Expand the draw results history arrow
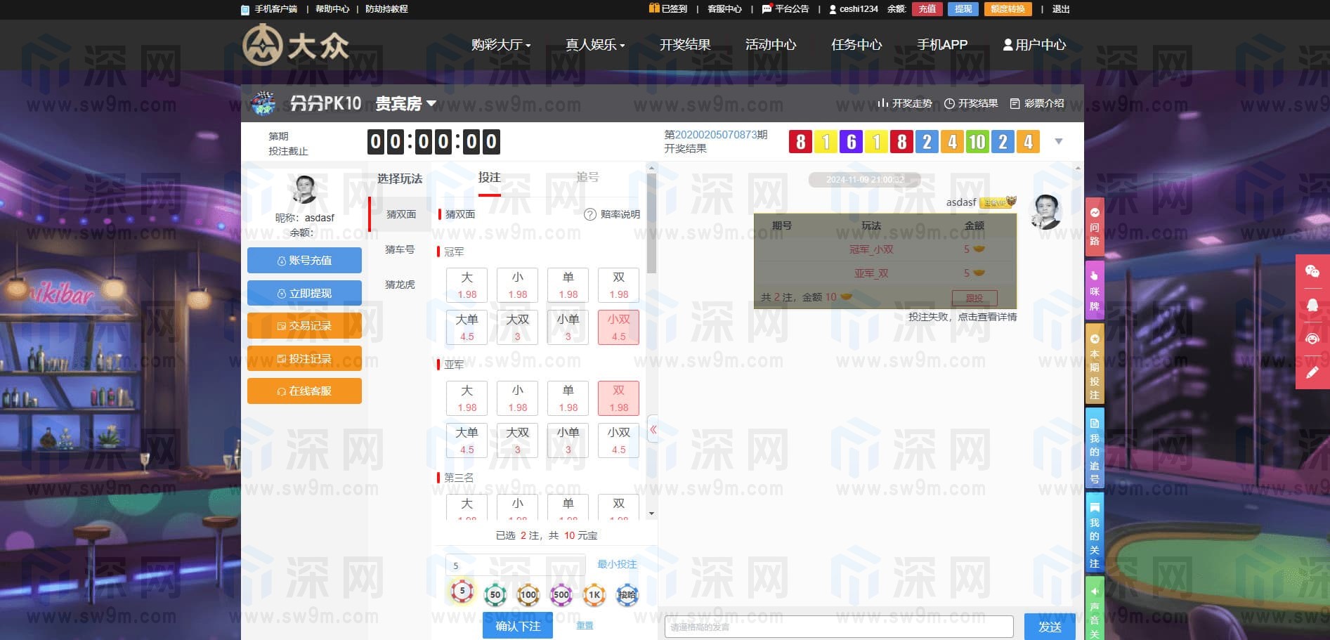Screen dimensions: 1330x640 1059,142
